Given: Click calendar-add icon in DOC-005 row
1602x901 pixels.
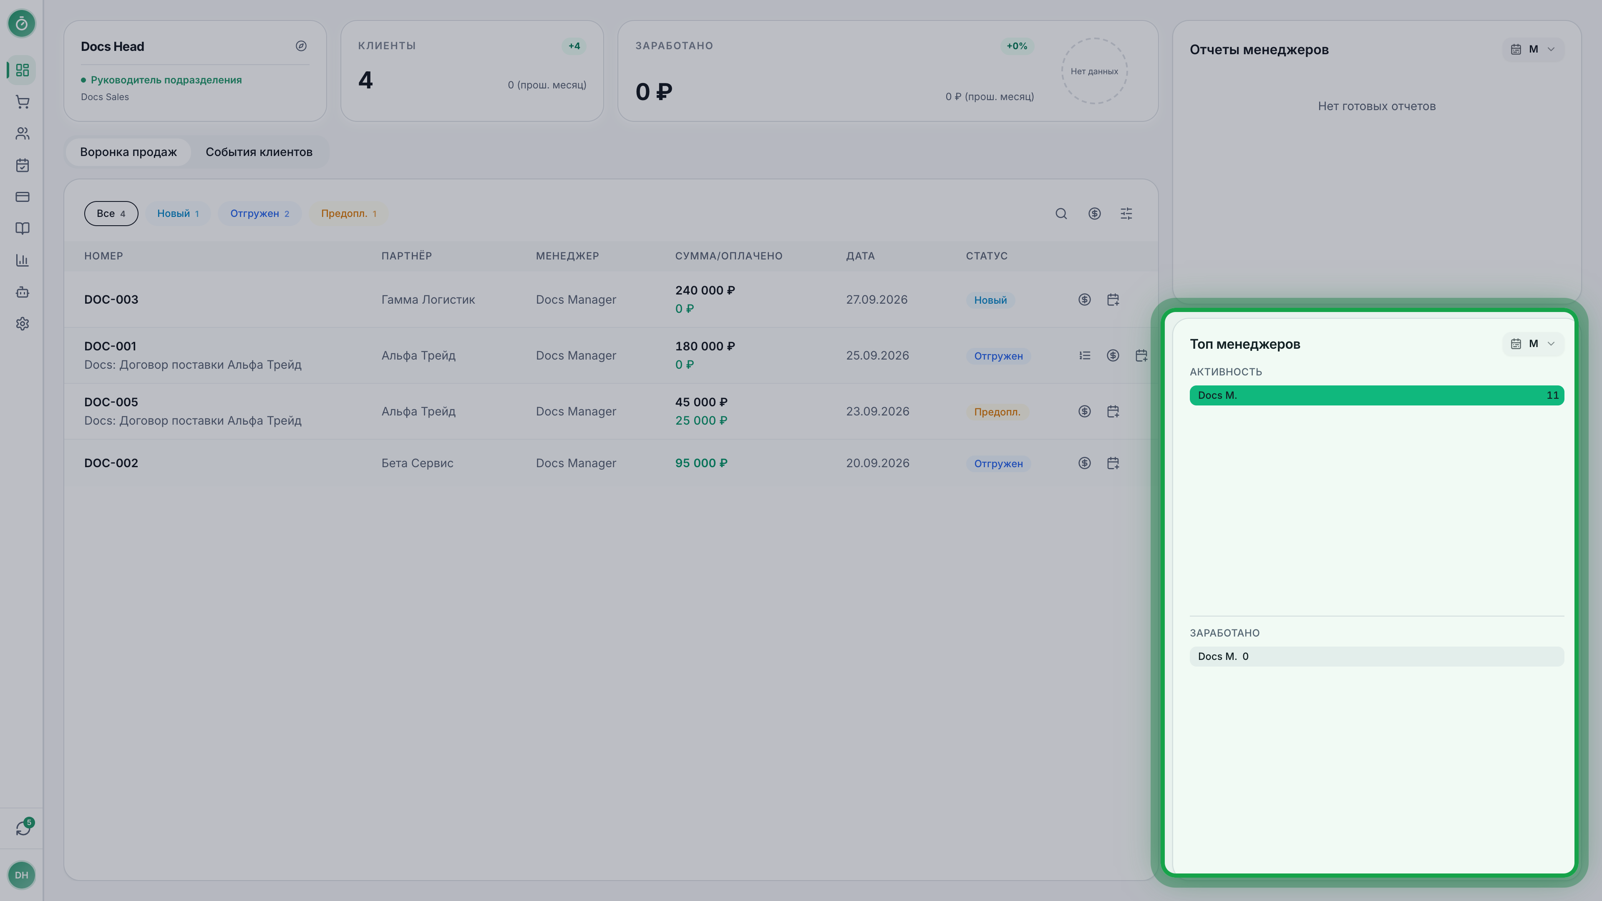Looking at the screenshot, I should click(x=1113, y=412).
